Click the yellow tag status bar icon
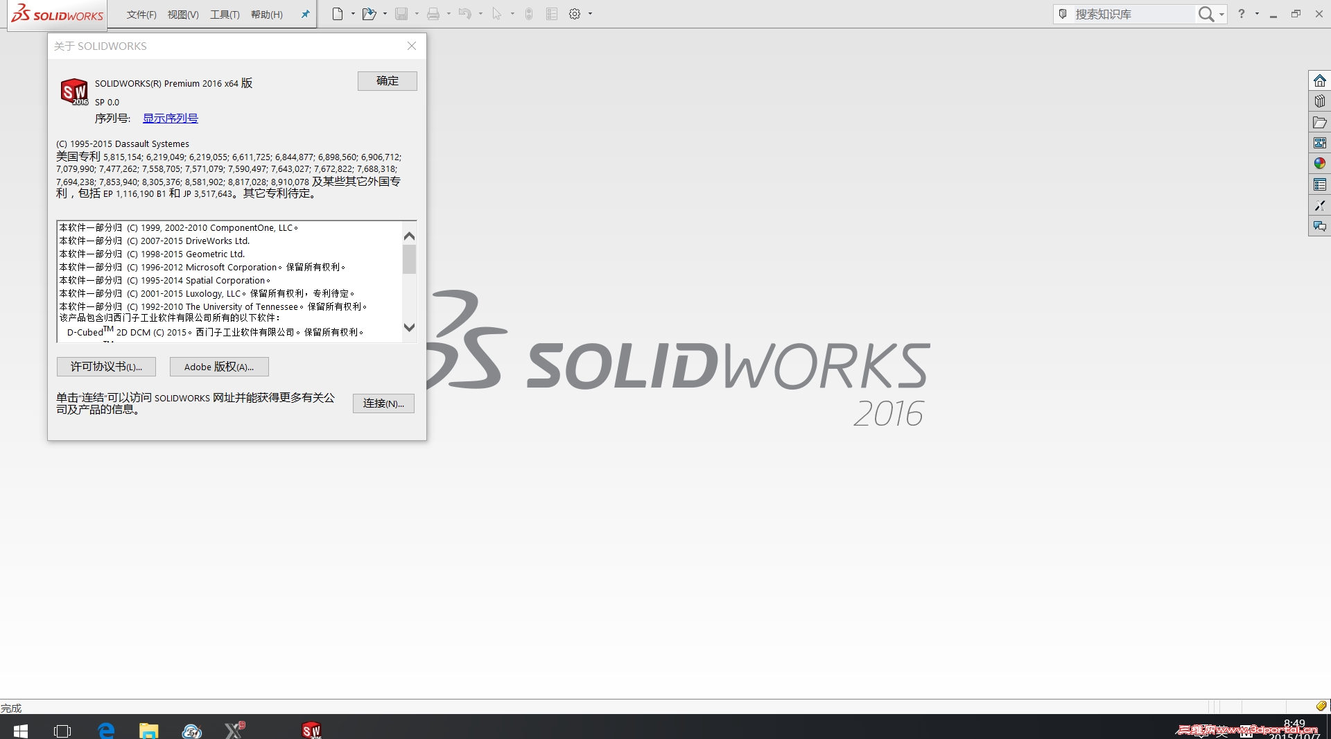The width and height of the screenshot is (1331, 739). pyautogui.click(x=1321, y=706)
